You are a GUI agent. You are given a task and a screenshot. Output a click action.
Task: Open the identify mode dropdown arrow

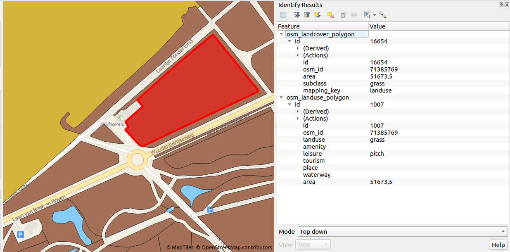(375, 14)
